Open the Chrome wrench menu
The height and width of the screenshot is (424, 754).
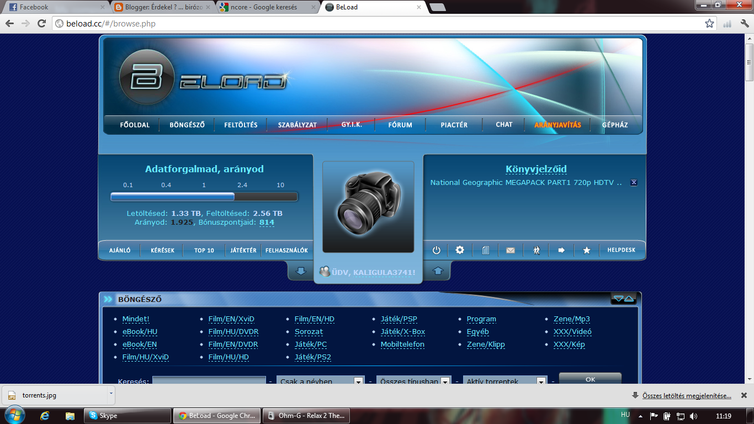click(744, 24)
